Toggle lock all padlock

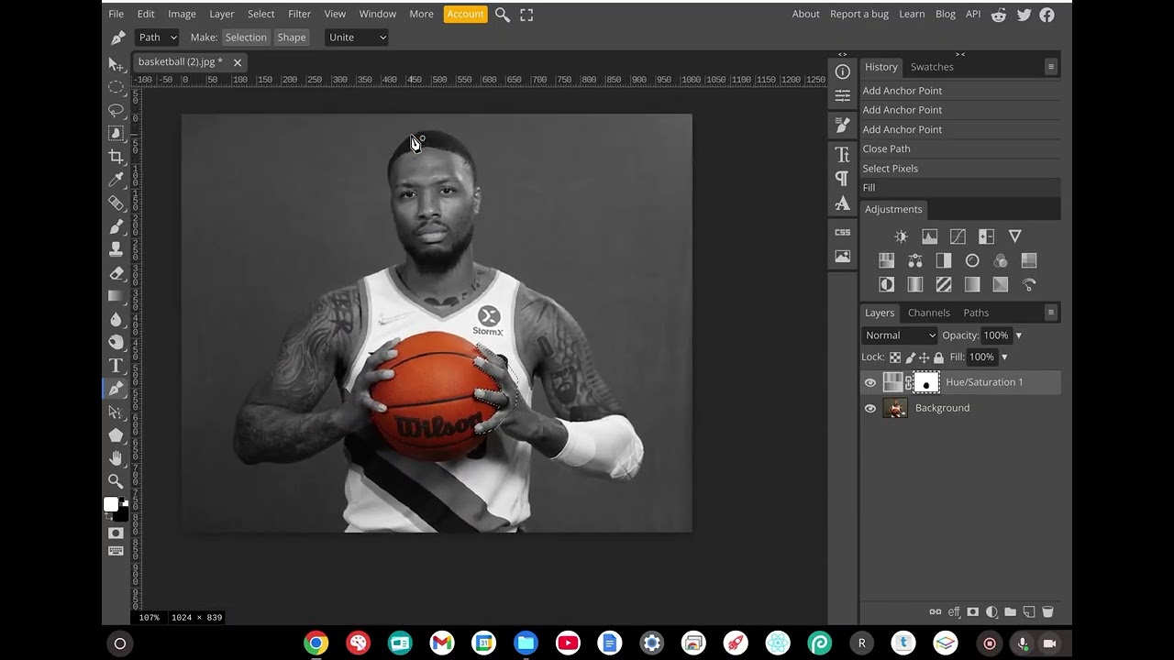point(938,357)
